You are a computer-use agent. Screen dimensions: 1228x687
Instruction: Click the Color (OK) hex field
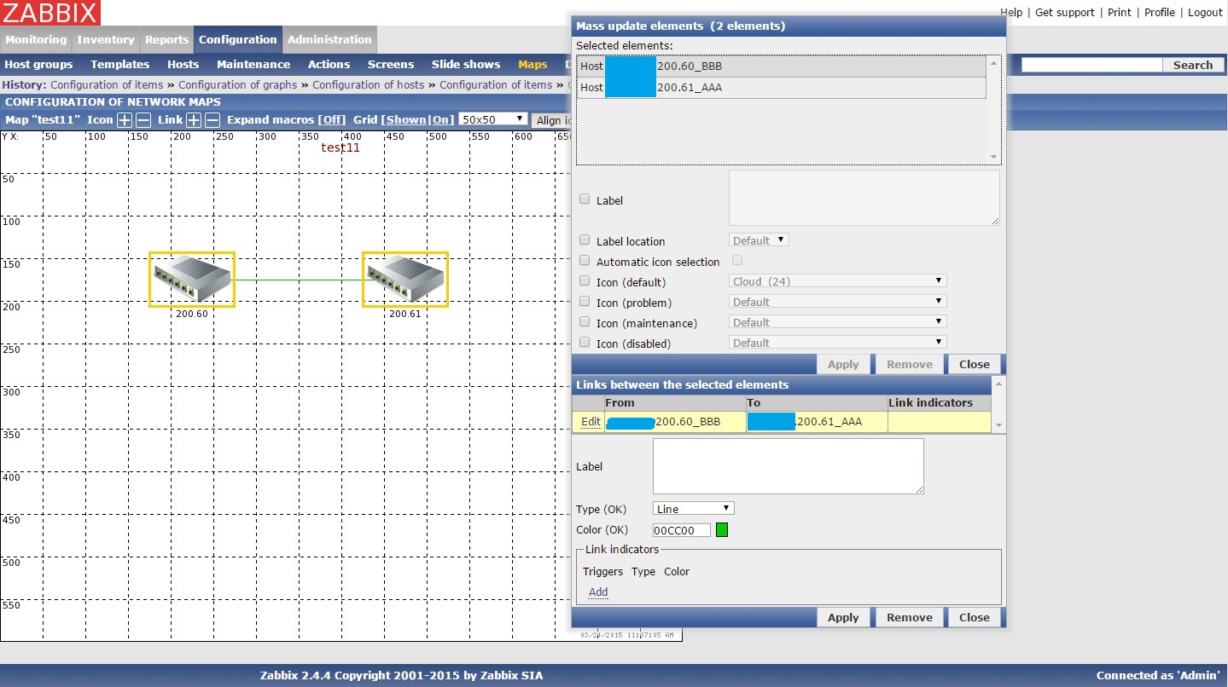(x=682, y=530)
